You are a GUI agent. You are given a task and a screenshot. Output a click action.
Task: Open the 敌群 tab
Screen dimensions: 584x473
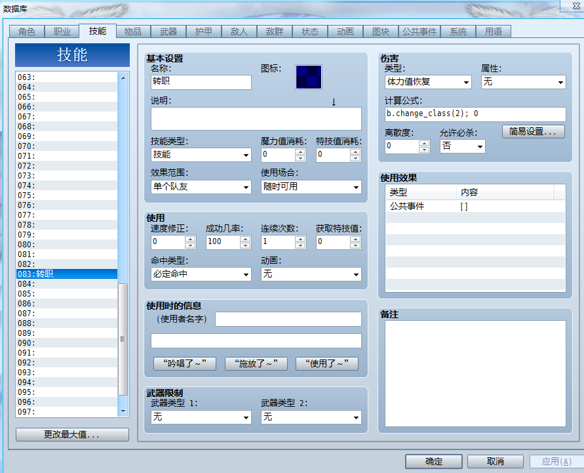coord(275,31)
